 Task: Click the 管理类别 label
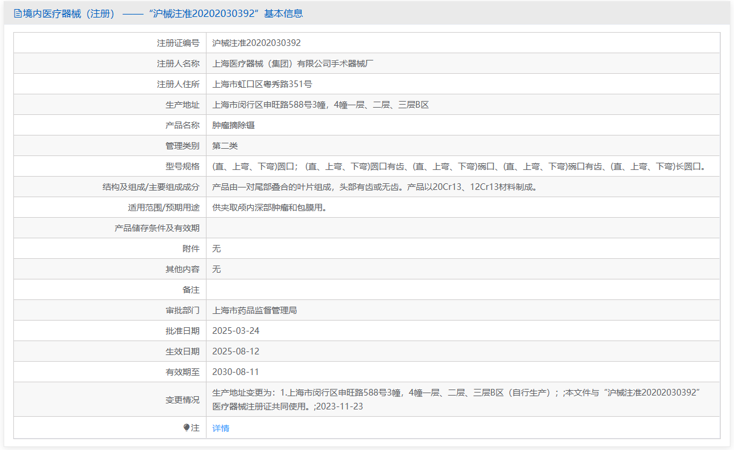[182, 146]
